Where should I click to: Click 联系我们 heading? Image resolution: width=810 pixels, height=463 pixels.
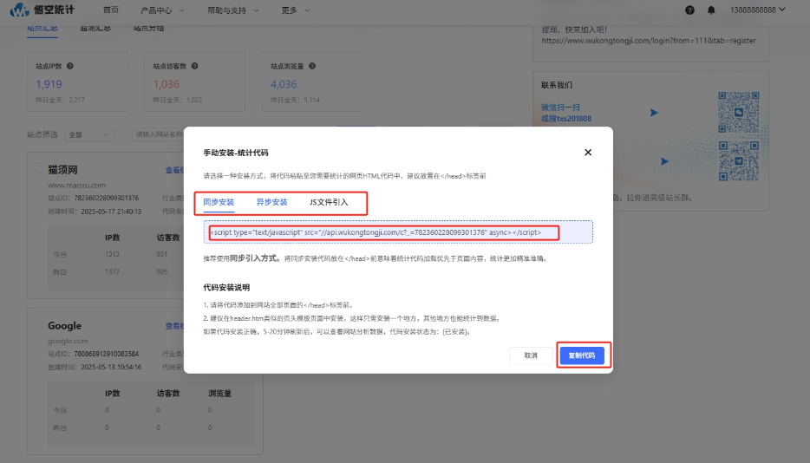coord(557,85)
